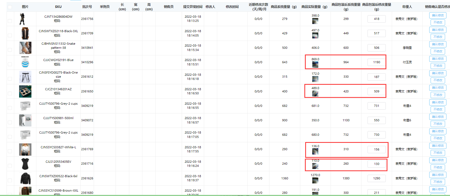Click the 提交异常时间 column header
Viewport: 450px width, 196px height.
(193, 7)
